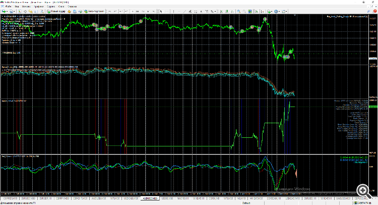Expand the new chart dropdown arrow
The height and width of the screenshot is (205, 378).
tap(7, 11)
